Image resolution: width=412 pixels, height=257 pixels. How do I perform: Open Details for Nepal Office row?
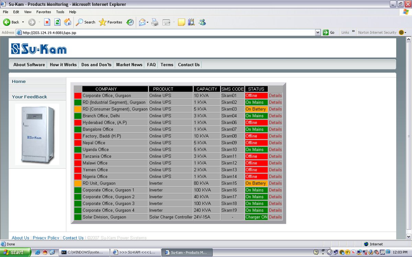coord(275,143)
